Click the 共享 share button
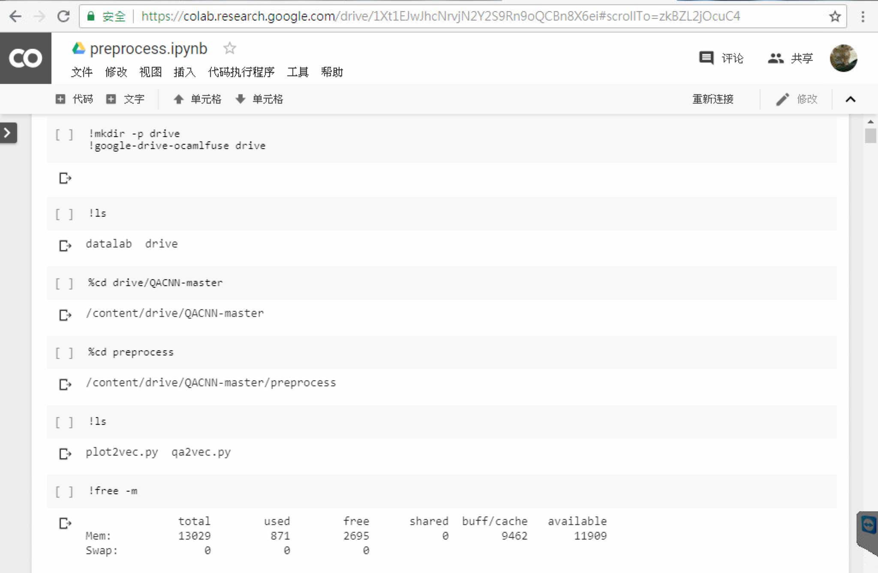Viewport: 878px width, 573px height. (x=791, y=58)
